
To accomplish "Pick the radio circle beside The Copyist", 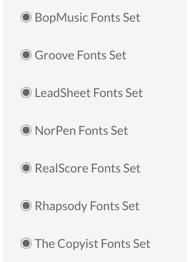I will (26, 243).
